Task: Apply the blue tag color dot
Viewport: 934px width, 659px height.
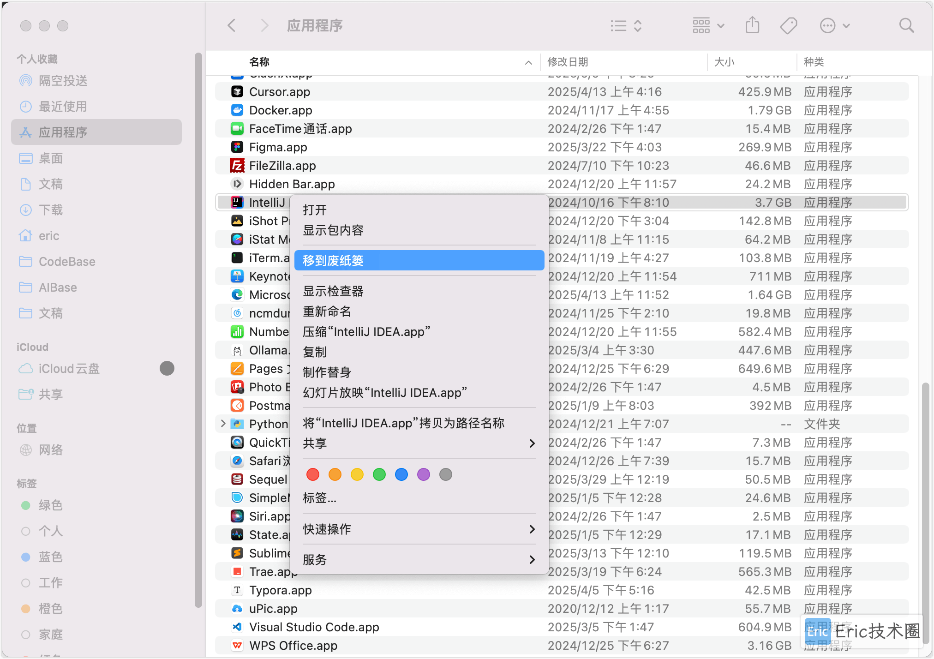Action: [x=401, y=474]
